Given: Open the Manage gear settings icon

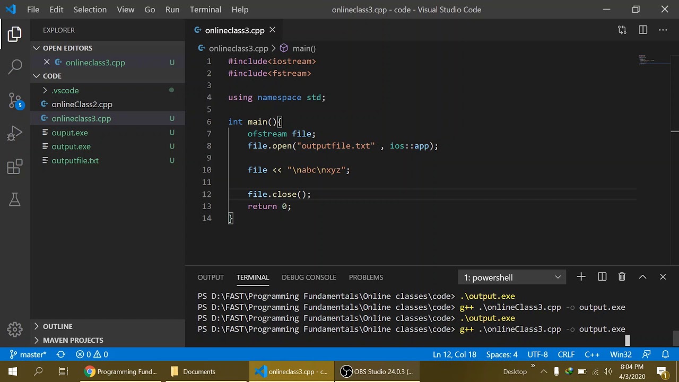Looking at the screenshot, I should click(15, 329).
